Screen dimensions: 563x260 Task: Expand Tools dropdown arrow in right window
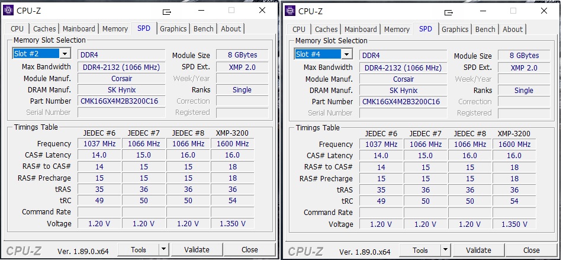445,250
